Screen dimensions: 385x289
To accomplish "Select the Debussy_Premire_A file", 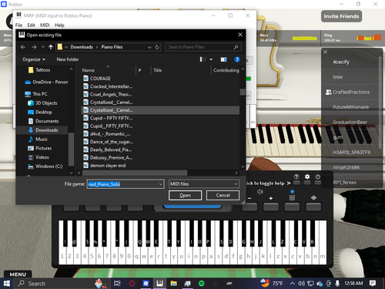I will click(x=108, y=158).
